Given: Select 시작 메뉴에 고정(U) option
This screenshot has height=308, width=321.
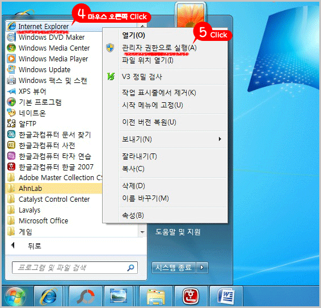Looking at the screenshot, I should click(153, 105).
